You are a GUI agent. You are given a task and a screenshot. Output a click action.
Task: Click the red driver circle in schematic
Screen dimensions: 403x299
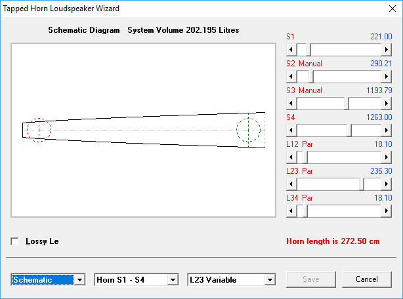(39, 130)
